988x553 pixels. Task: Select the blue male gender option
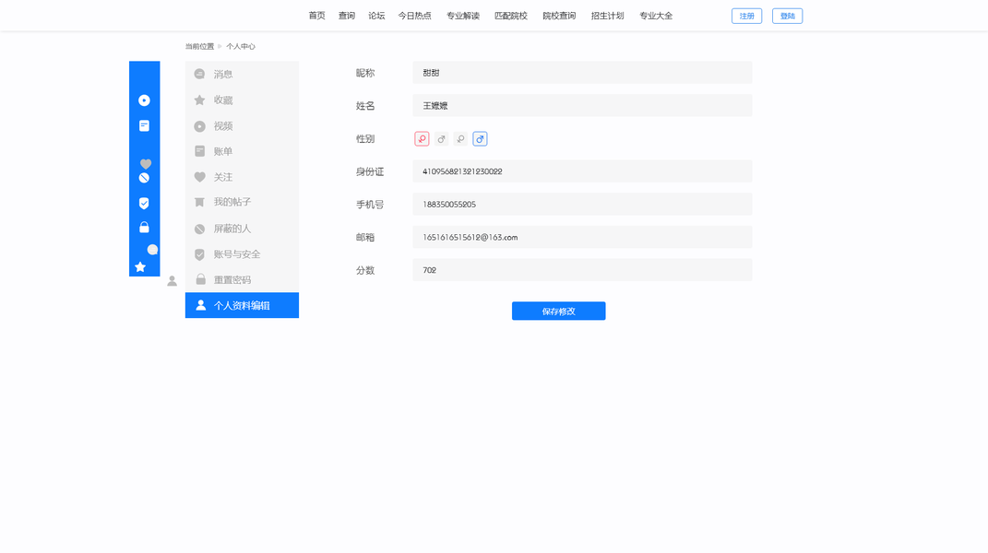(x=480, y=138)
